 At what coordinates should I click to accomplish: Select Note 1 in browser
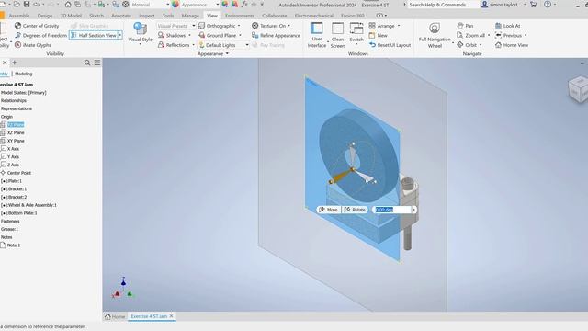pos(14,245)
